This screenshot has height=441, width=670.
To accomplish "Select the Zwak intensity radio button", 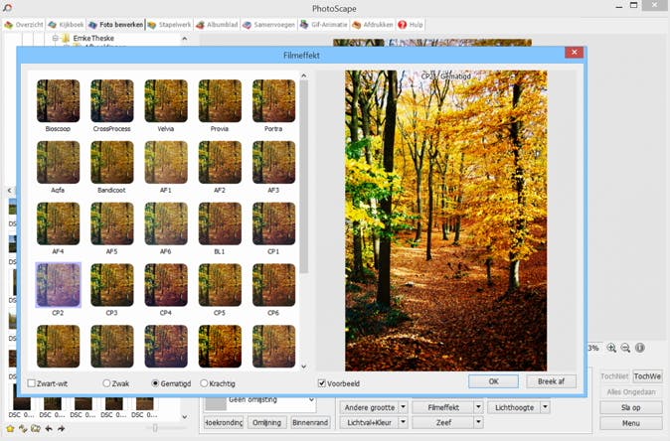I will 107,383.
